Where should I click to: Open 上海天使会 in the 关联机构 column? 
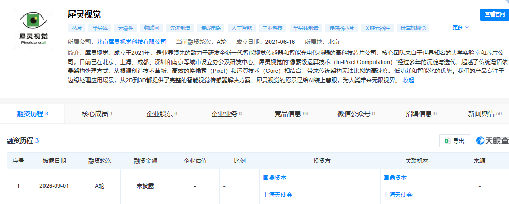(398, 195)
